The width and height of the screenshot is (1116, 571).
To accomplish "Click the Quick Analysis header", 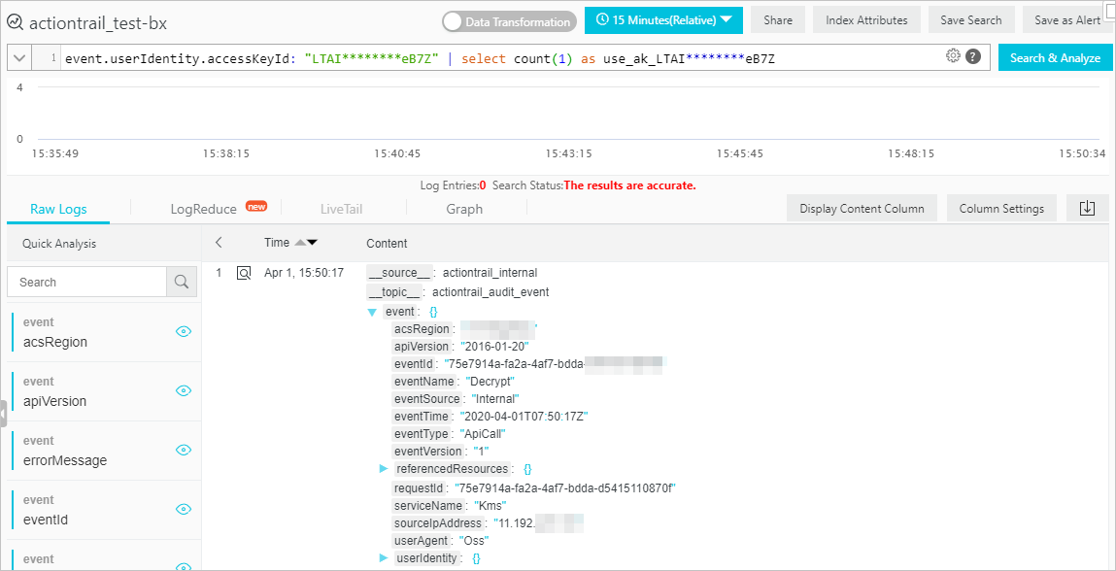I will [x=59, y=244].
